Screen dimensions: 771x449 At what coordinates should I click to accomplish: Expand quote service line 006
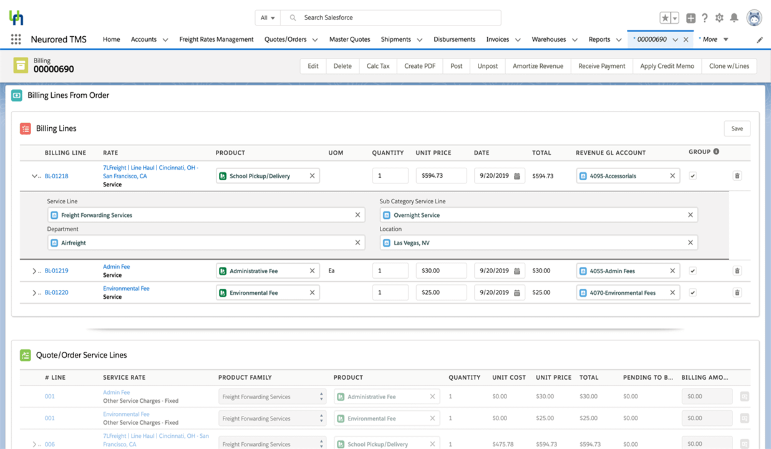point(35,445)
